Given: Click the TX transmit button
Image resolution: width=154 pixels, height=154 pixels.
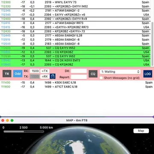Looking at the screenshot, I should [7, 74].
